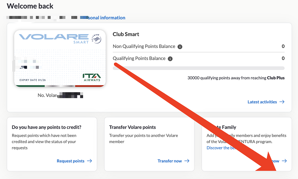The image size is (298, 179).
Task: Open the Latest activities link
Action: tap(262, 102)
